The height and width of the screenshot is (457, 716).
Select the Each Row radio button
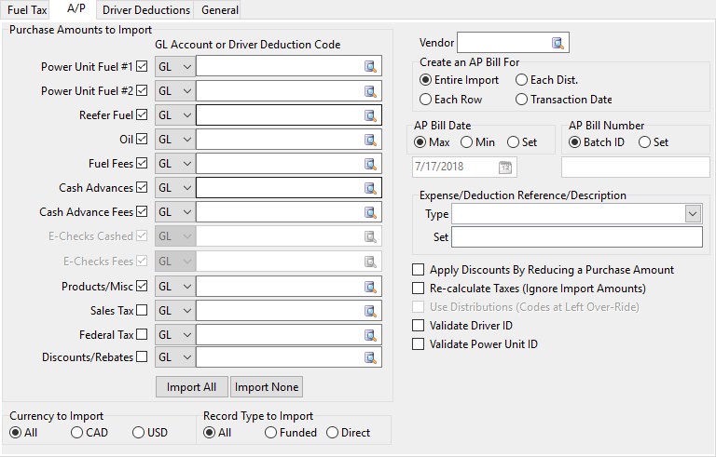tap(426, 100)
